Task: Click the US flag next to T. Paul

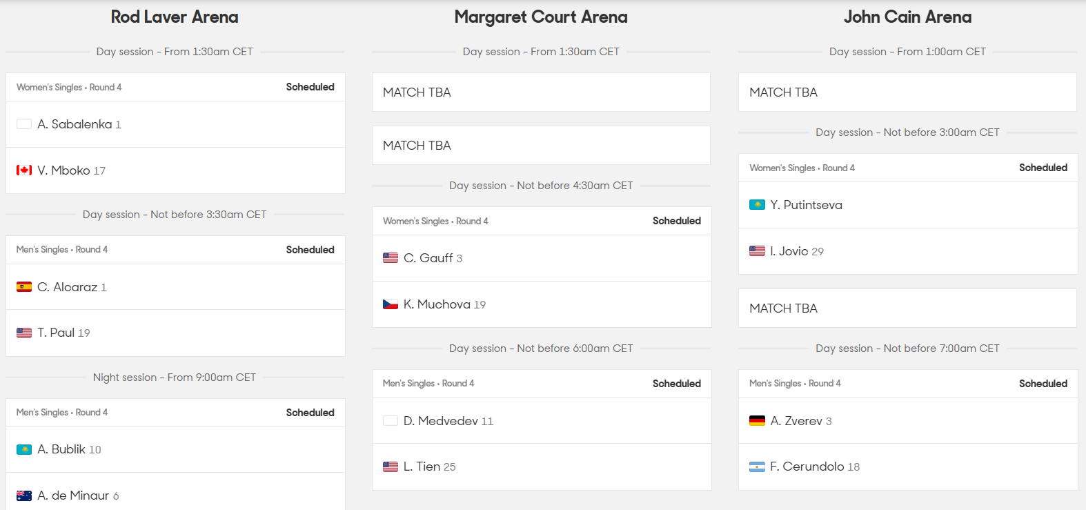Action: click(x=23, y=332)
